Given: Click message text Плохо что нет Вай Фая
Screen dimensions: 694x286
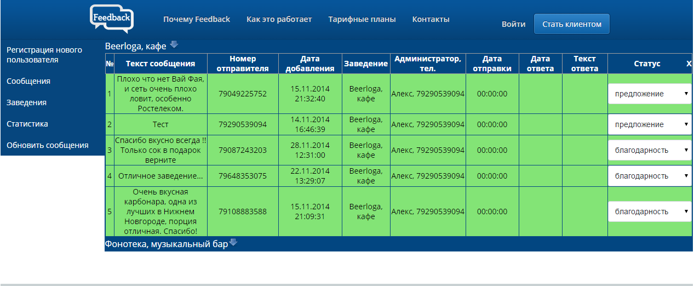Looking at the screenshot, I should (160, 94).
